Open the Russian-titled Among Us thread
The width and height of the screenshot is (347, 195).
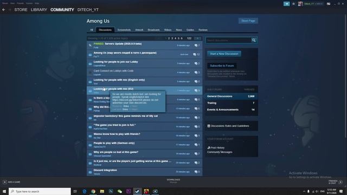coord(144,54)
